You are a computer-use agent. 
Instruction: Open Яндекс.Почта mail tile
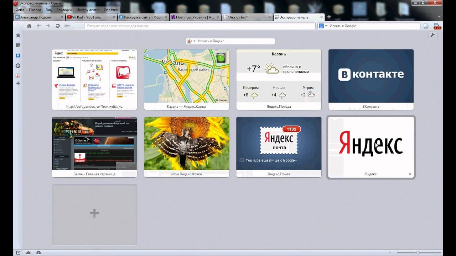[x=279, y=147]
